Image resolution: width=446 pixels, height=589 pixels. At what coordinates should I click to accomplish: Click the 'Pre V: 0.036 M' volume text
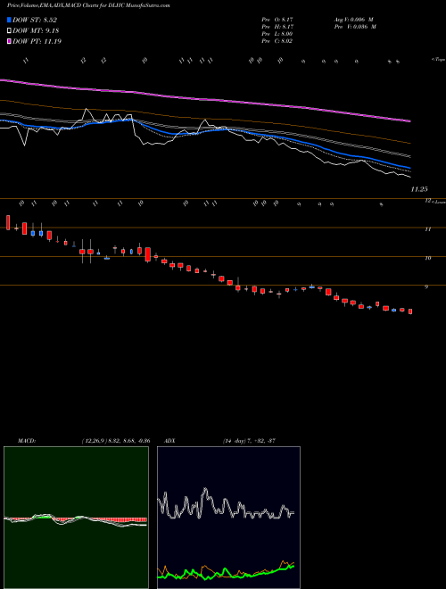click(355, 27)
